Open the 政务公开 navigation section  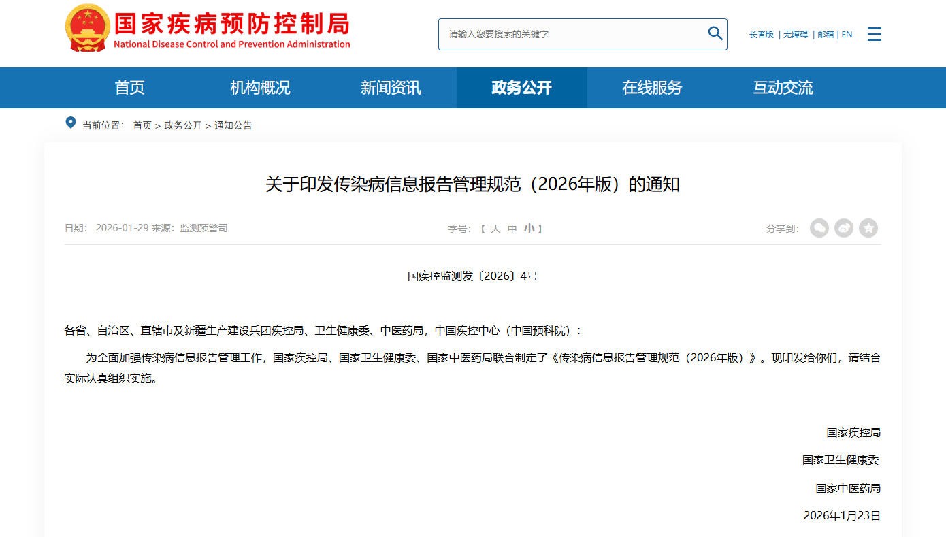[x=521, y=88]
